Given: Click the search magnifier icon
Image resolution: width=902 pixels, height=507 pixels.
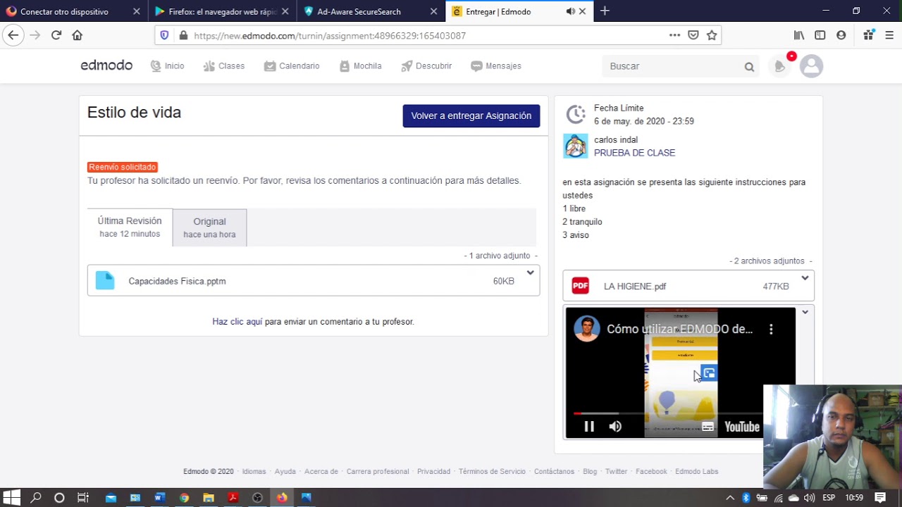Looking at the screenshot, I should [749, 67].
